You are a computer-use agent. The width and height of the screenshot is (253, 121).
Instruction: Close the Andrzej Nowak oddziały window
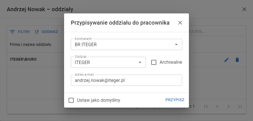click(x=244, y=9)
